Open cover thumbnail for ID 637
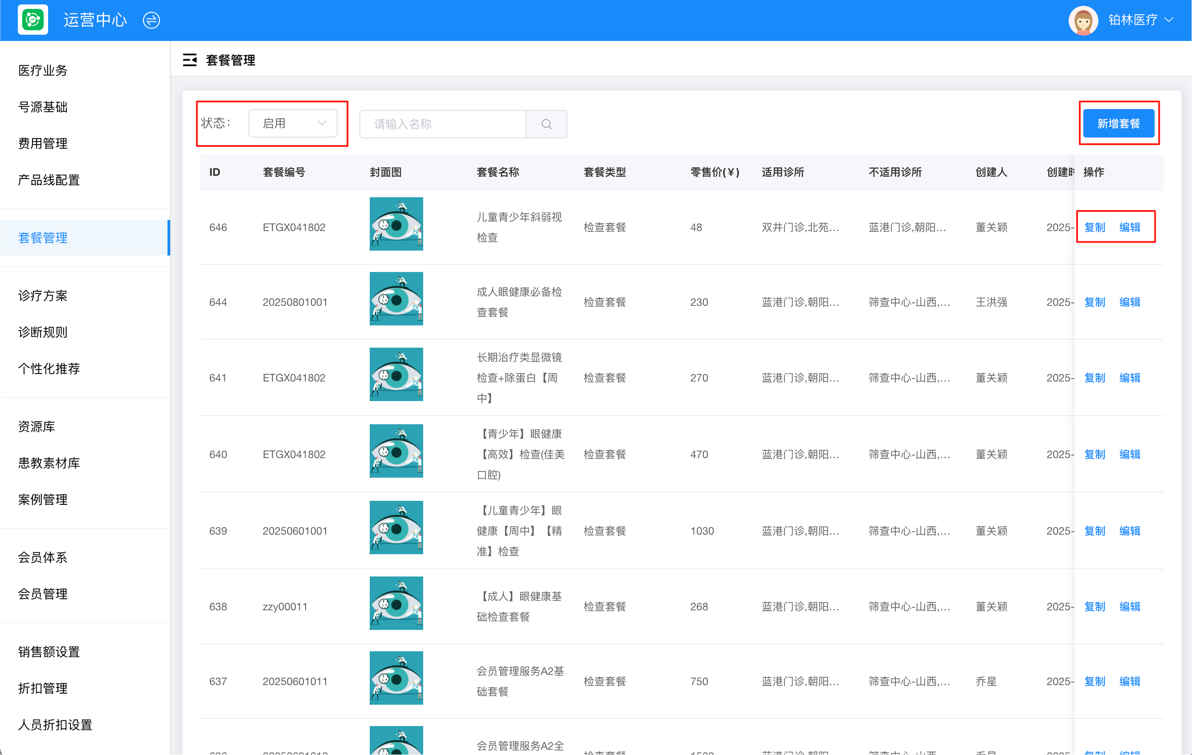Screen dimensions: 1192x755 (396, 678)
